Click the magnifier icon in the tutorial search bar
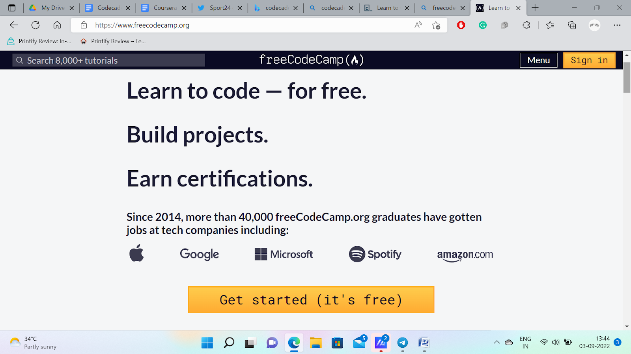The width and height of the screenshot is (631, 354). tap(19, 60)
